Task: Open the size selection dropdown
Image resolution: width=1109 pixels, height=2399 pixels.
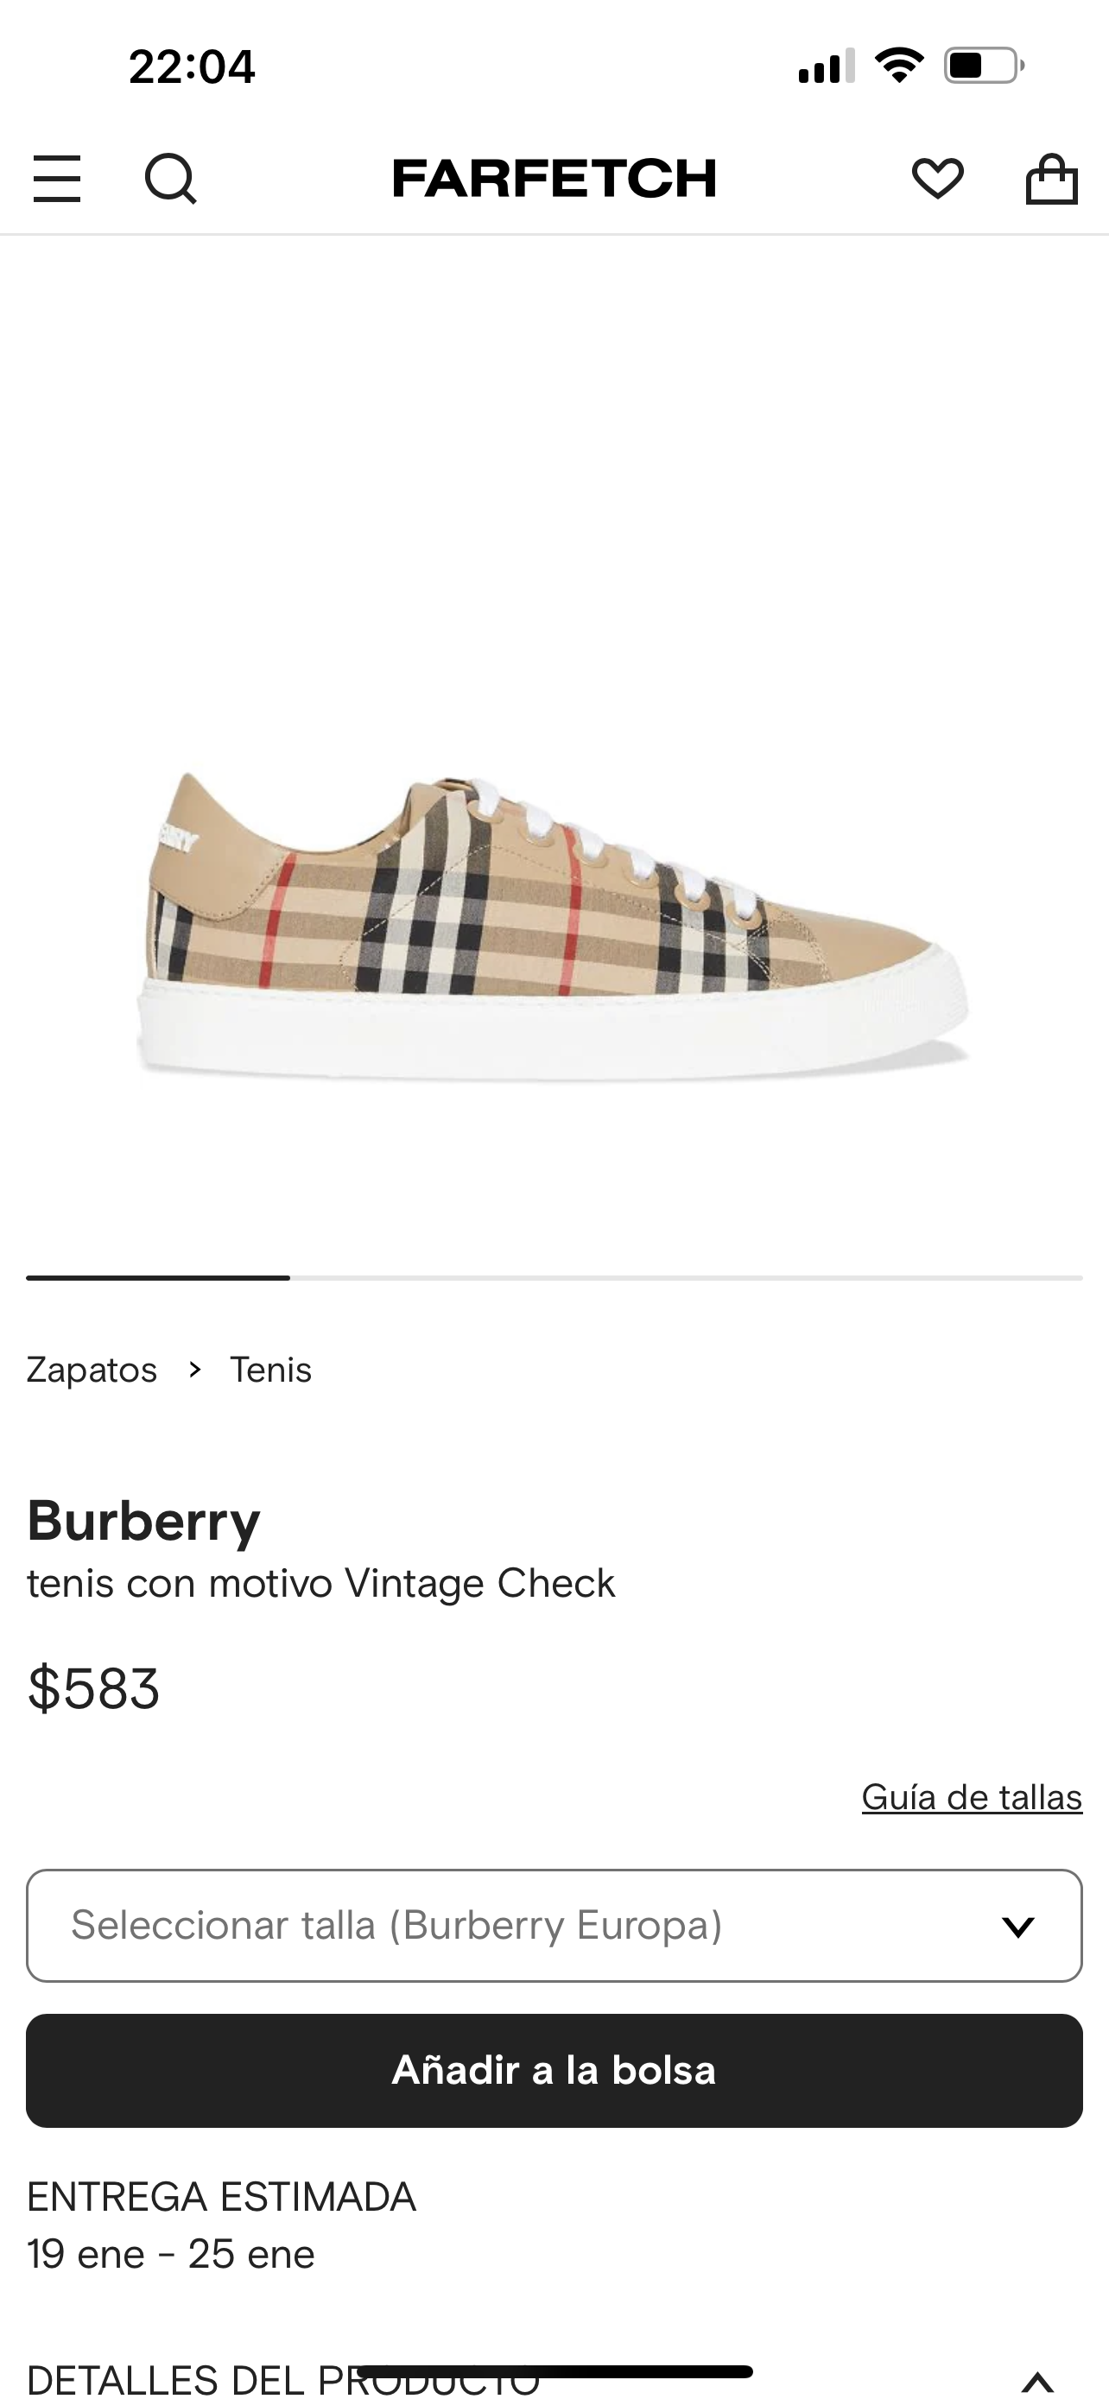Action: (x=554, y=1925)
